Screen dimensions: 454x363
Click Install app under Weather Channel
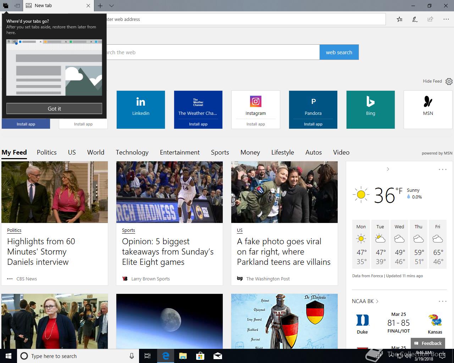click(198, 124)
